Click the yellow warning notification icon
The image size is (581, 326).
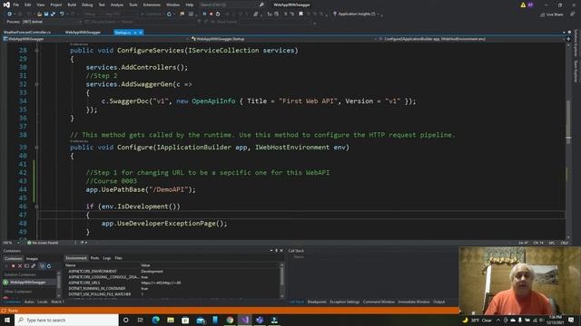[523, 5]
